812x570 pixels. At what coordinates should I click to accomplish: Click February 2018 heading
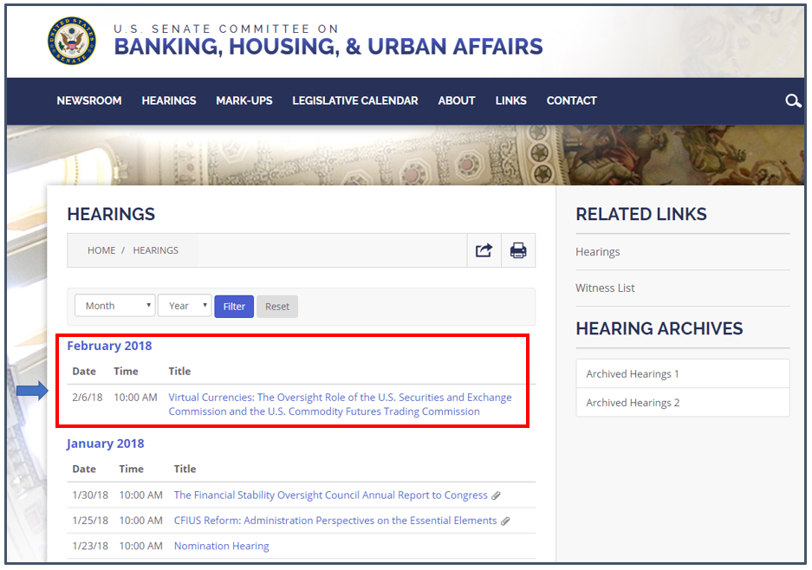click(x=109, y=346)
